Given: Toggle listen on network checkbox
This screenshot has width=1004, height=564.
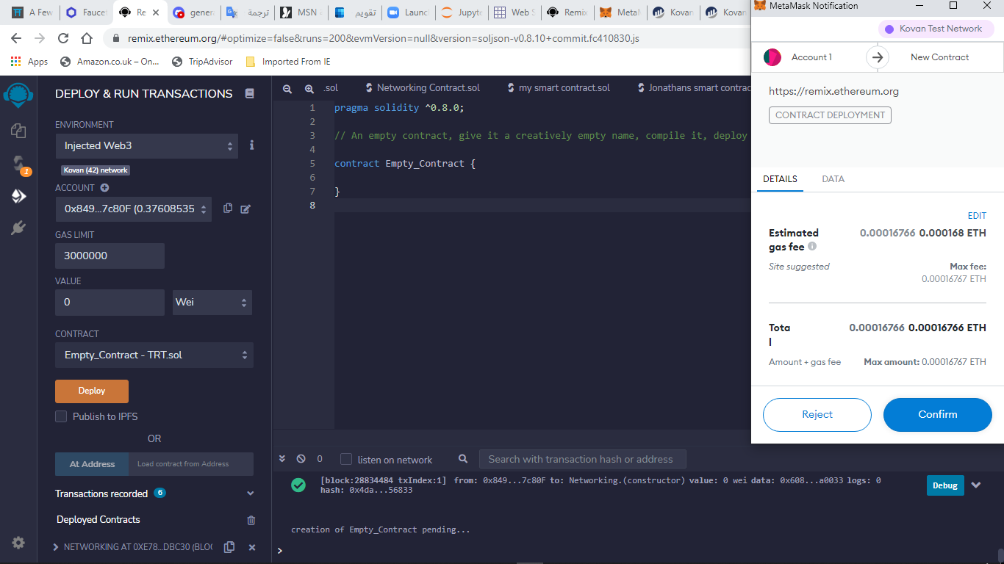Looking at the screenshot, I should [x=346, y=459].
